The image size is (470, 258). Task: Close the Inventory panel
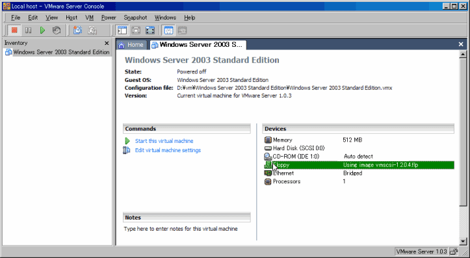[107, 43]
